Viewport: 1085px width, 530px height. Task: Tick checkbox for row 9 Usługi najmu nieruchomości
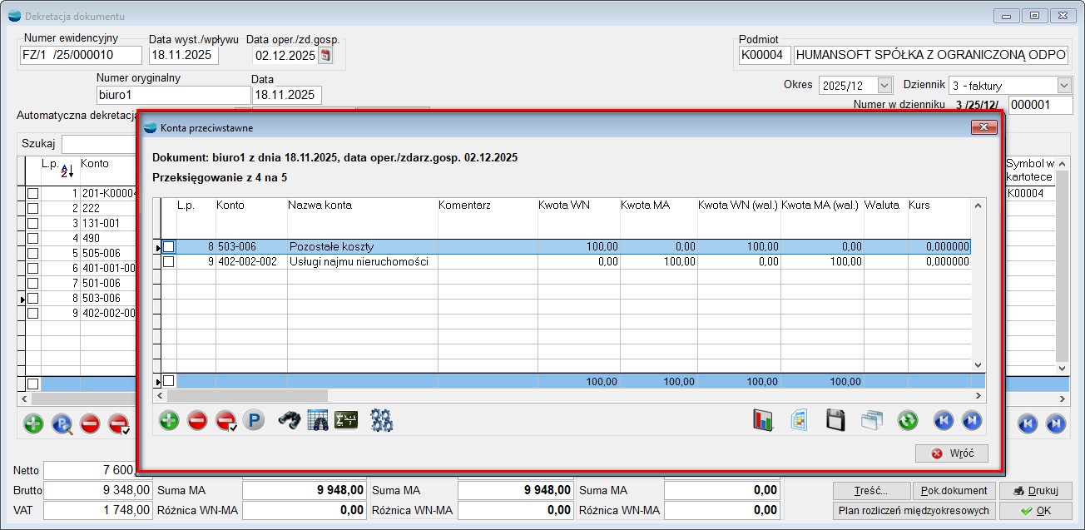(169, 262)
